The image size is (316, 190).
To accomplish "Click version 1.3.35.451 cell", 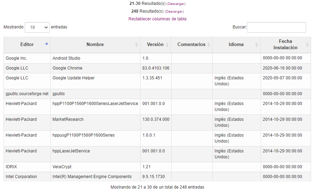I will (156, 81).
